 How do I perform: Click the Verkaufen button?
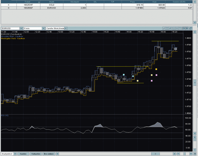pos(35,154)
